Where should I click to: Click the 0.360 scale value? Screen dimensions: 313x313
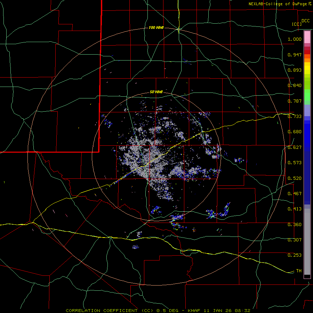pos(295,225)
